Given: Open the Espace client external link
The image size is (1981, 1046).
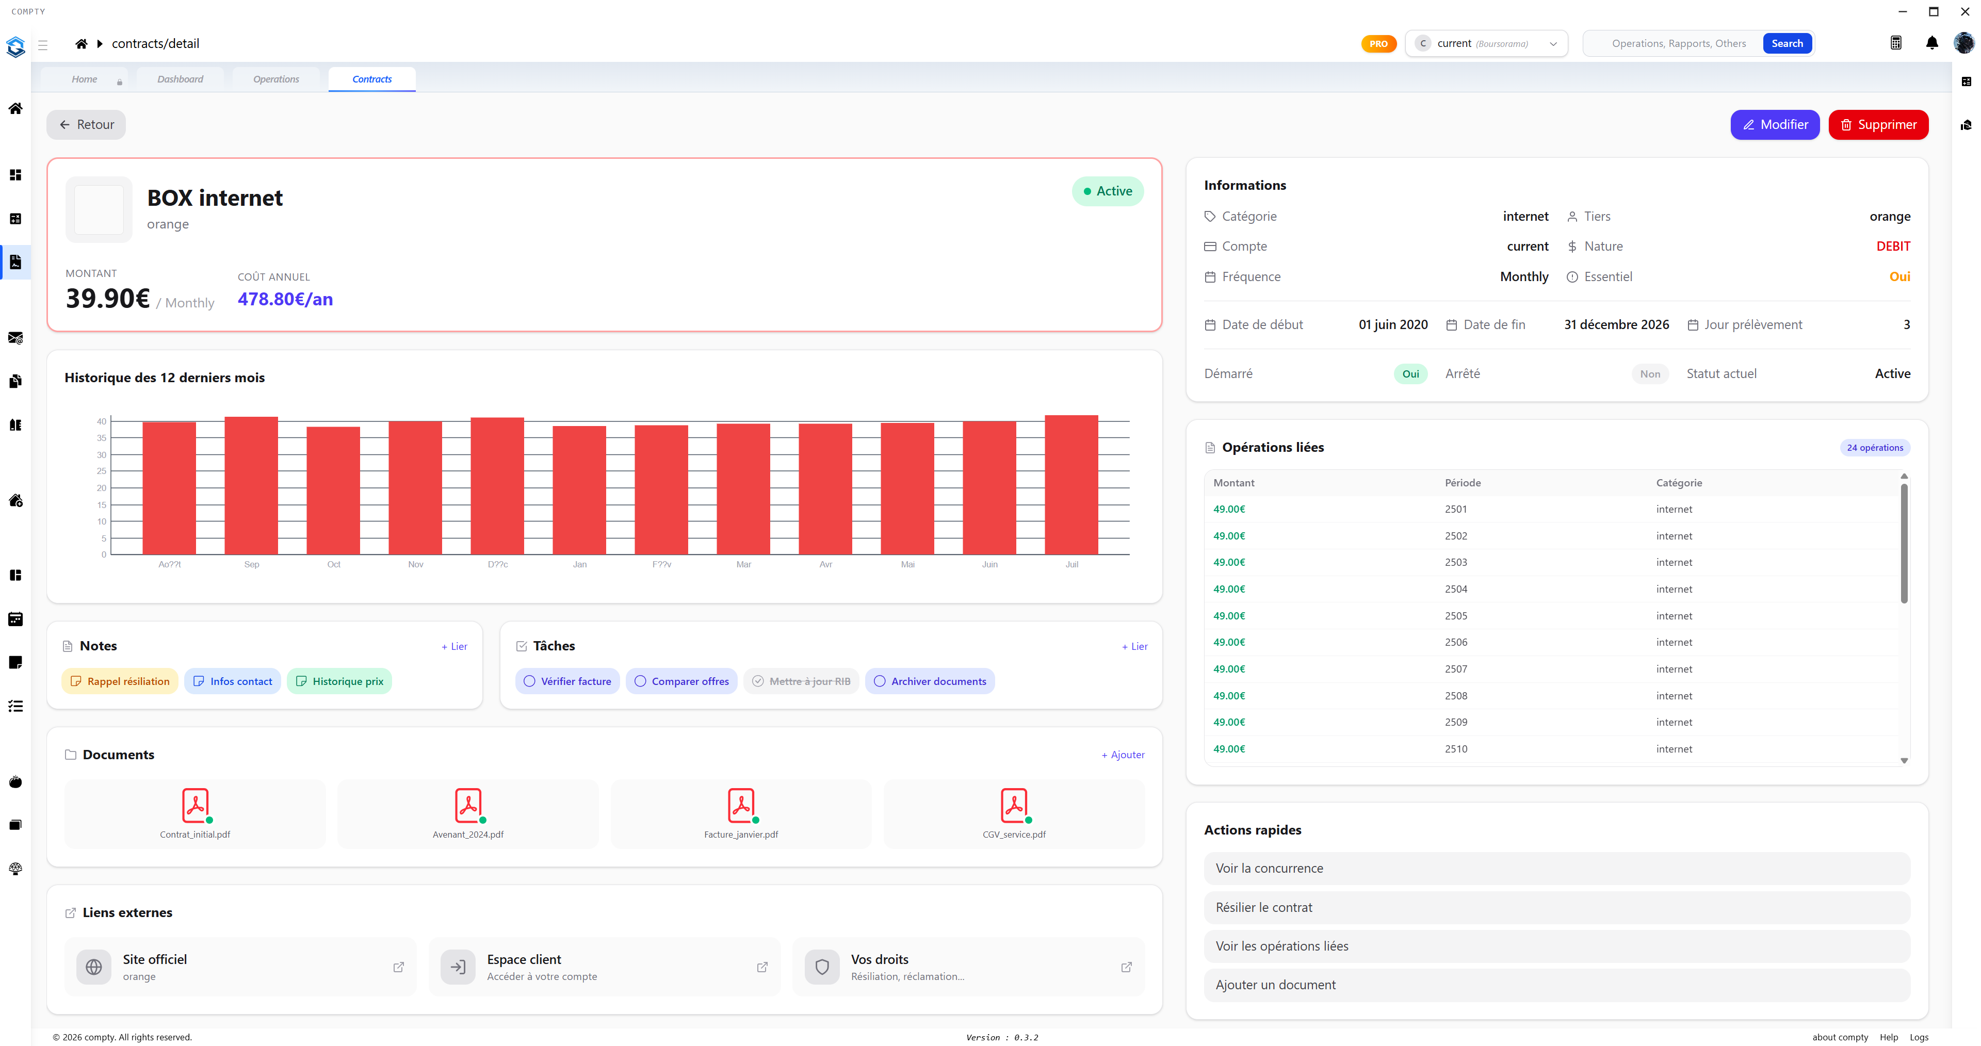Looking at the screenshot, I should [x=605, y=968].
